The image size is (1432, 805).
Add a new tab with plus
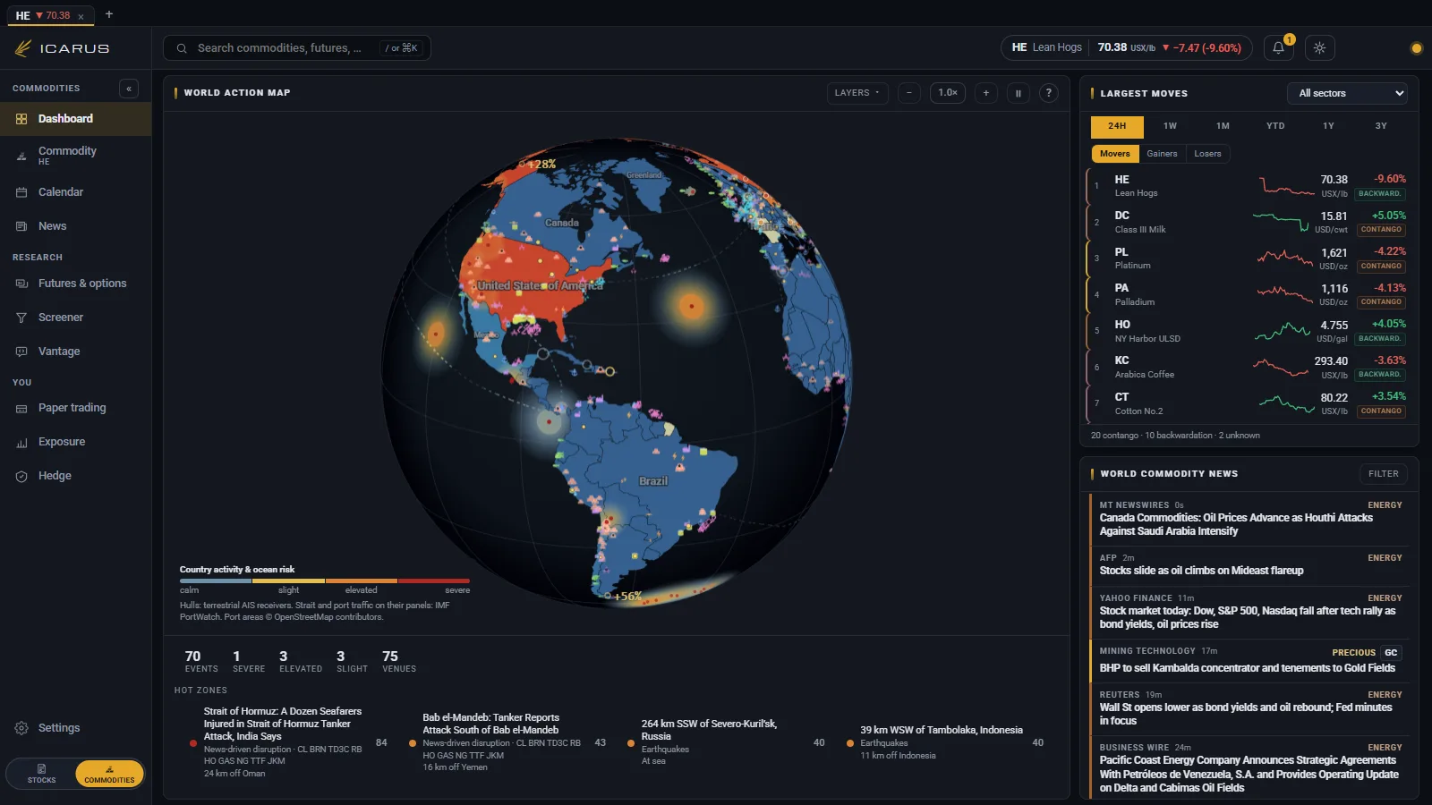[x=109, y=14]
